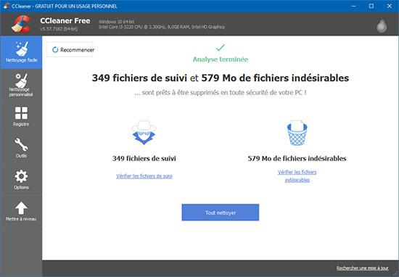This screenshot has height=277, width=399.
Task: Click the spy tracking files icon
Action: (144, 132)
